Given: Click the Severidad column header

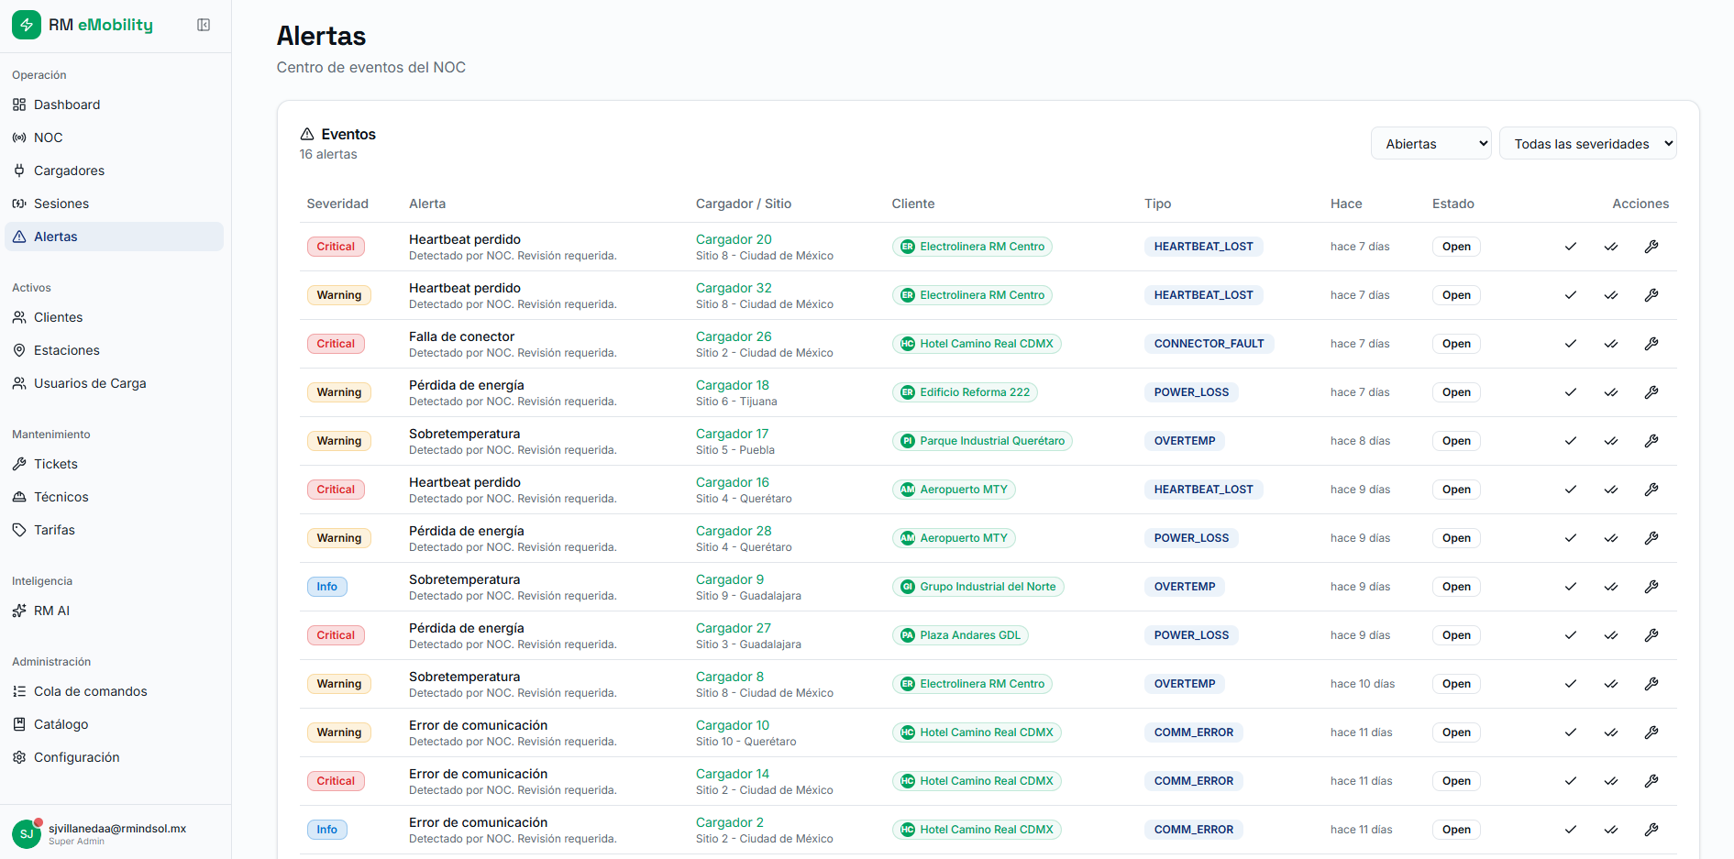Looking at the screenshot, I should (337, 204).
